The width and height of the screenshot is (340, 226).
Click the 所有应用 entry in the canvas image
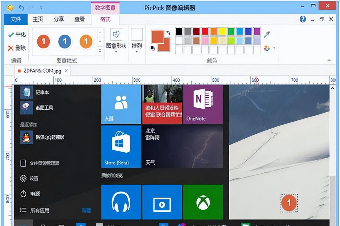[35, 210]
